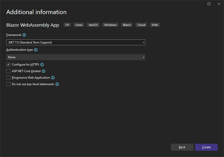Screen dimensions: 224x157
Task: Click info icon for Progressive Web Application
Action: (x=53, y=78)
